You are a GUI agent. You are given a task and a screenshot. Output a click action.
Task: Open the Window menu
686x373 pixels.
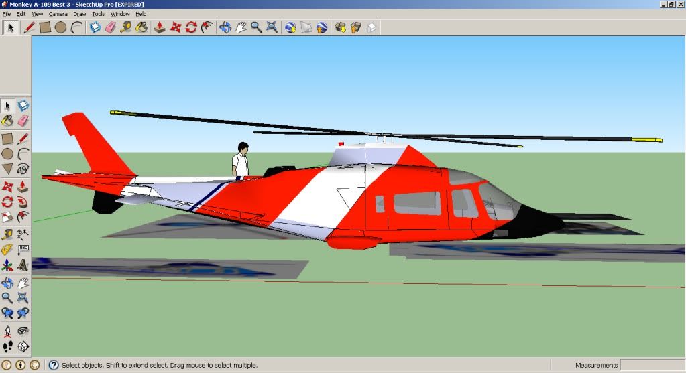[120, 14]
